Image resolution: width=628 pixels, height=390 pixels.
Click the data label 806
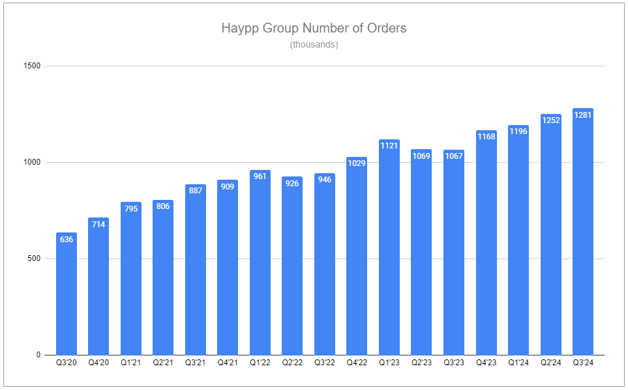[x=163, y=206]
